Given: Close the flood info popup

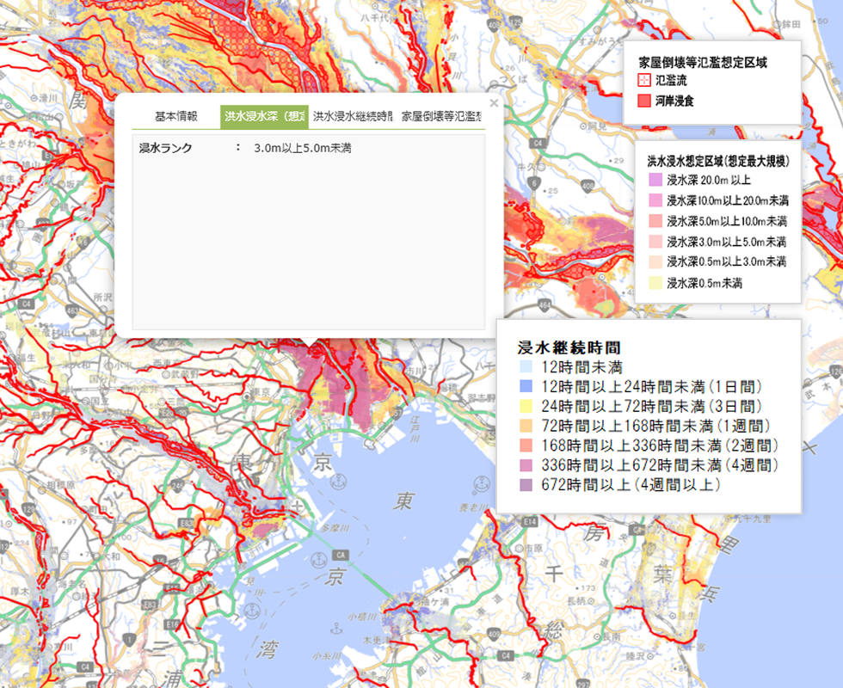Looking at the screenshot, I should (494, 102).
